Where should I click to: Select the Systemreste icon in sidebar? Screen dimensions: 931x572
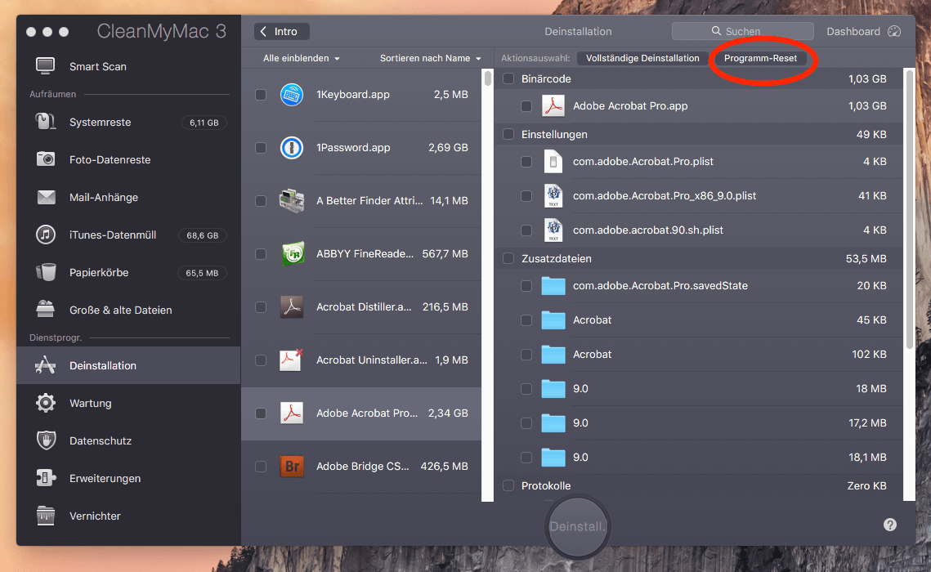click(46, 122)
